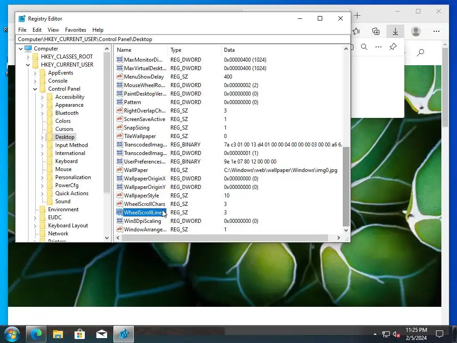This screenshot has height=343, width=457.
Task: Collapse the HKEY_CURRENT_USER key
Action: click(x=28, y=65)
